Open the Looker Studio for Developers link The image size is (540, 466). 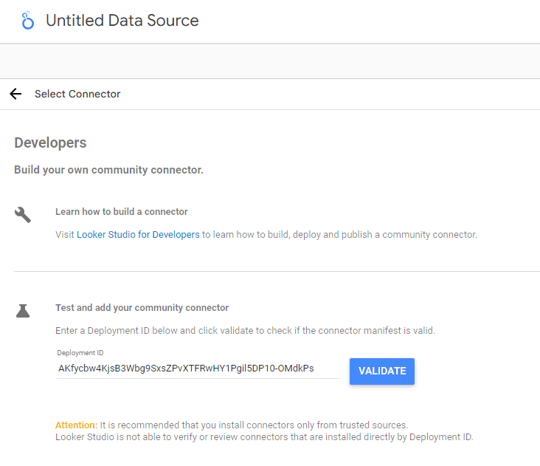(138, 235)
